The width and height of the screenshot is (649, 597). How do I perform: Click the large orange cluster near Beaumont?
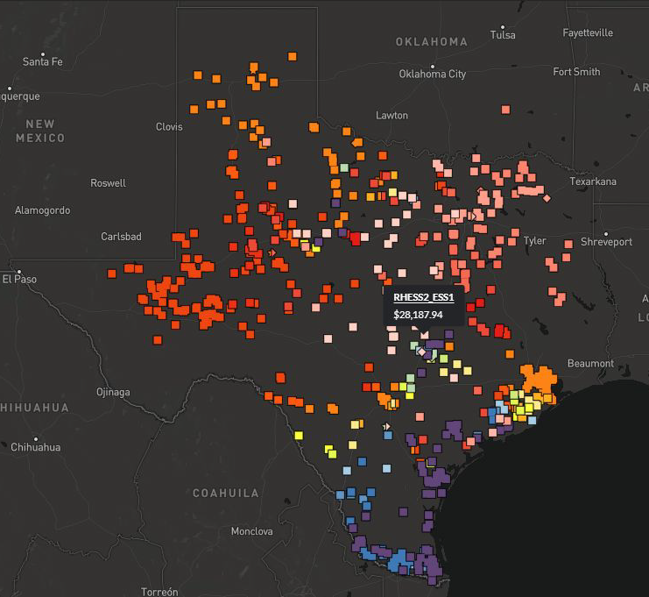pos(537,383)
